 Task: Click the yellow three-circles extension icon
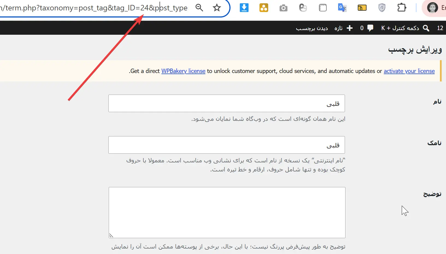264,8
